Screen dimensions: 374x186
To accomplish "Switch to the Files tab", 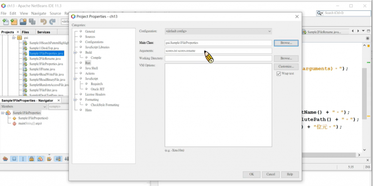I will (x=25, y=32).
